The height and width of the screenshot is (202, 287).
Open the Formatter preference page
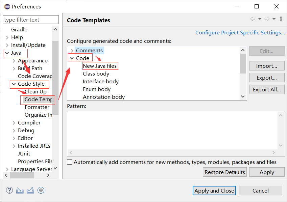(37, 107)
